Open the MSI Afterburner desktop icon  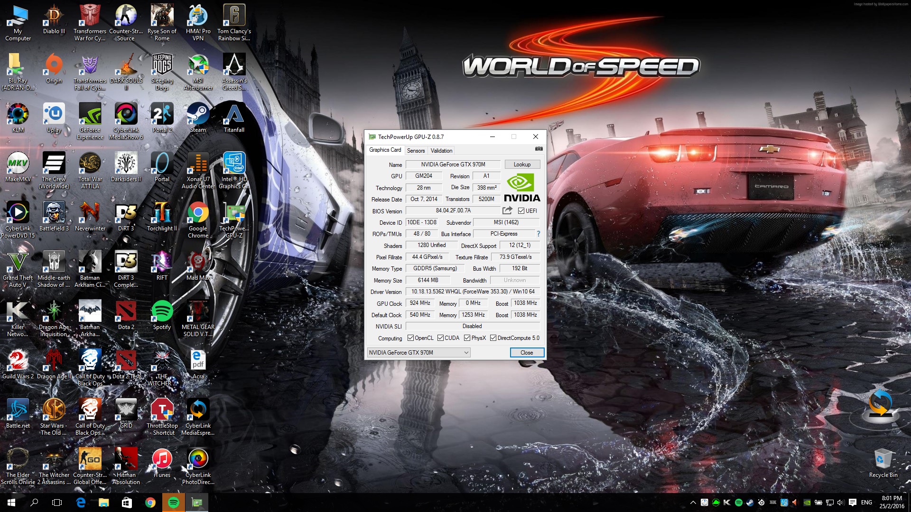click(x=198, y=72)
